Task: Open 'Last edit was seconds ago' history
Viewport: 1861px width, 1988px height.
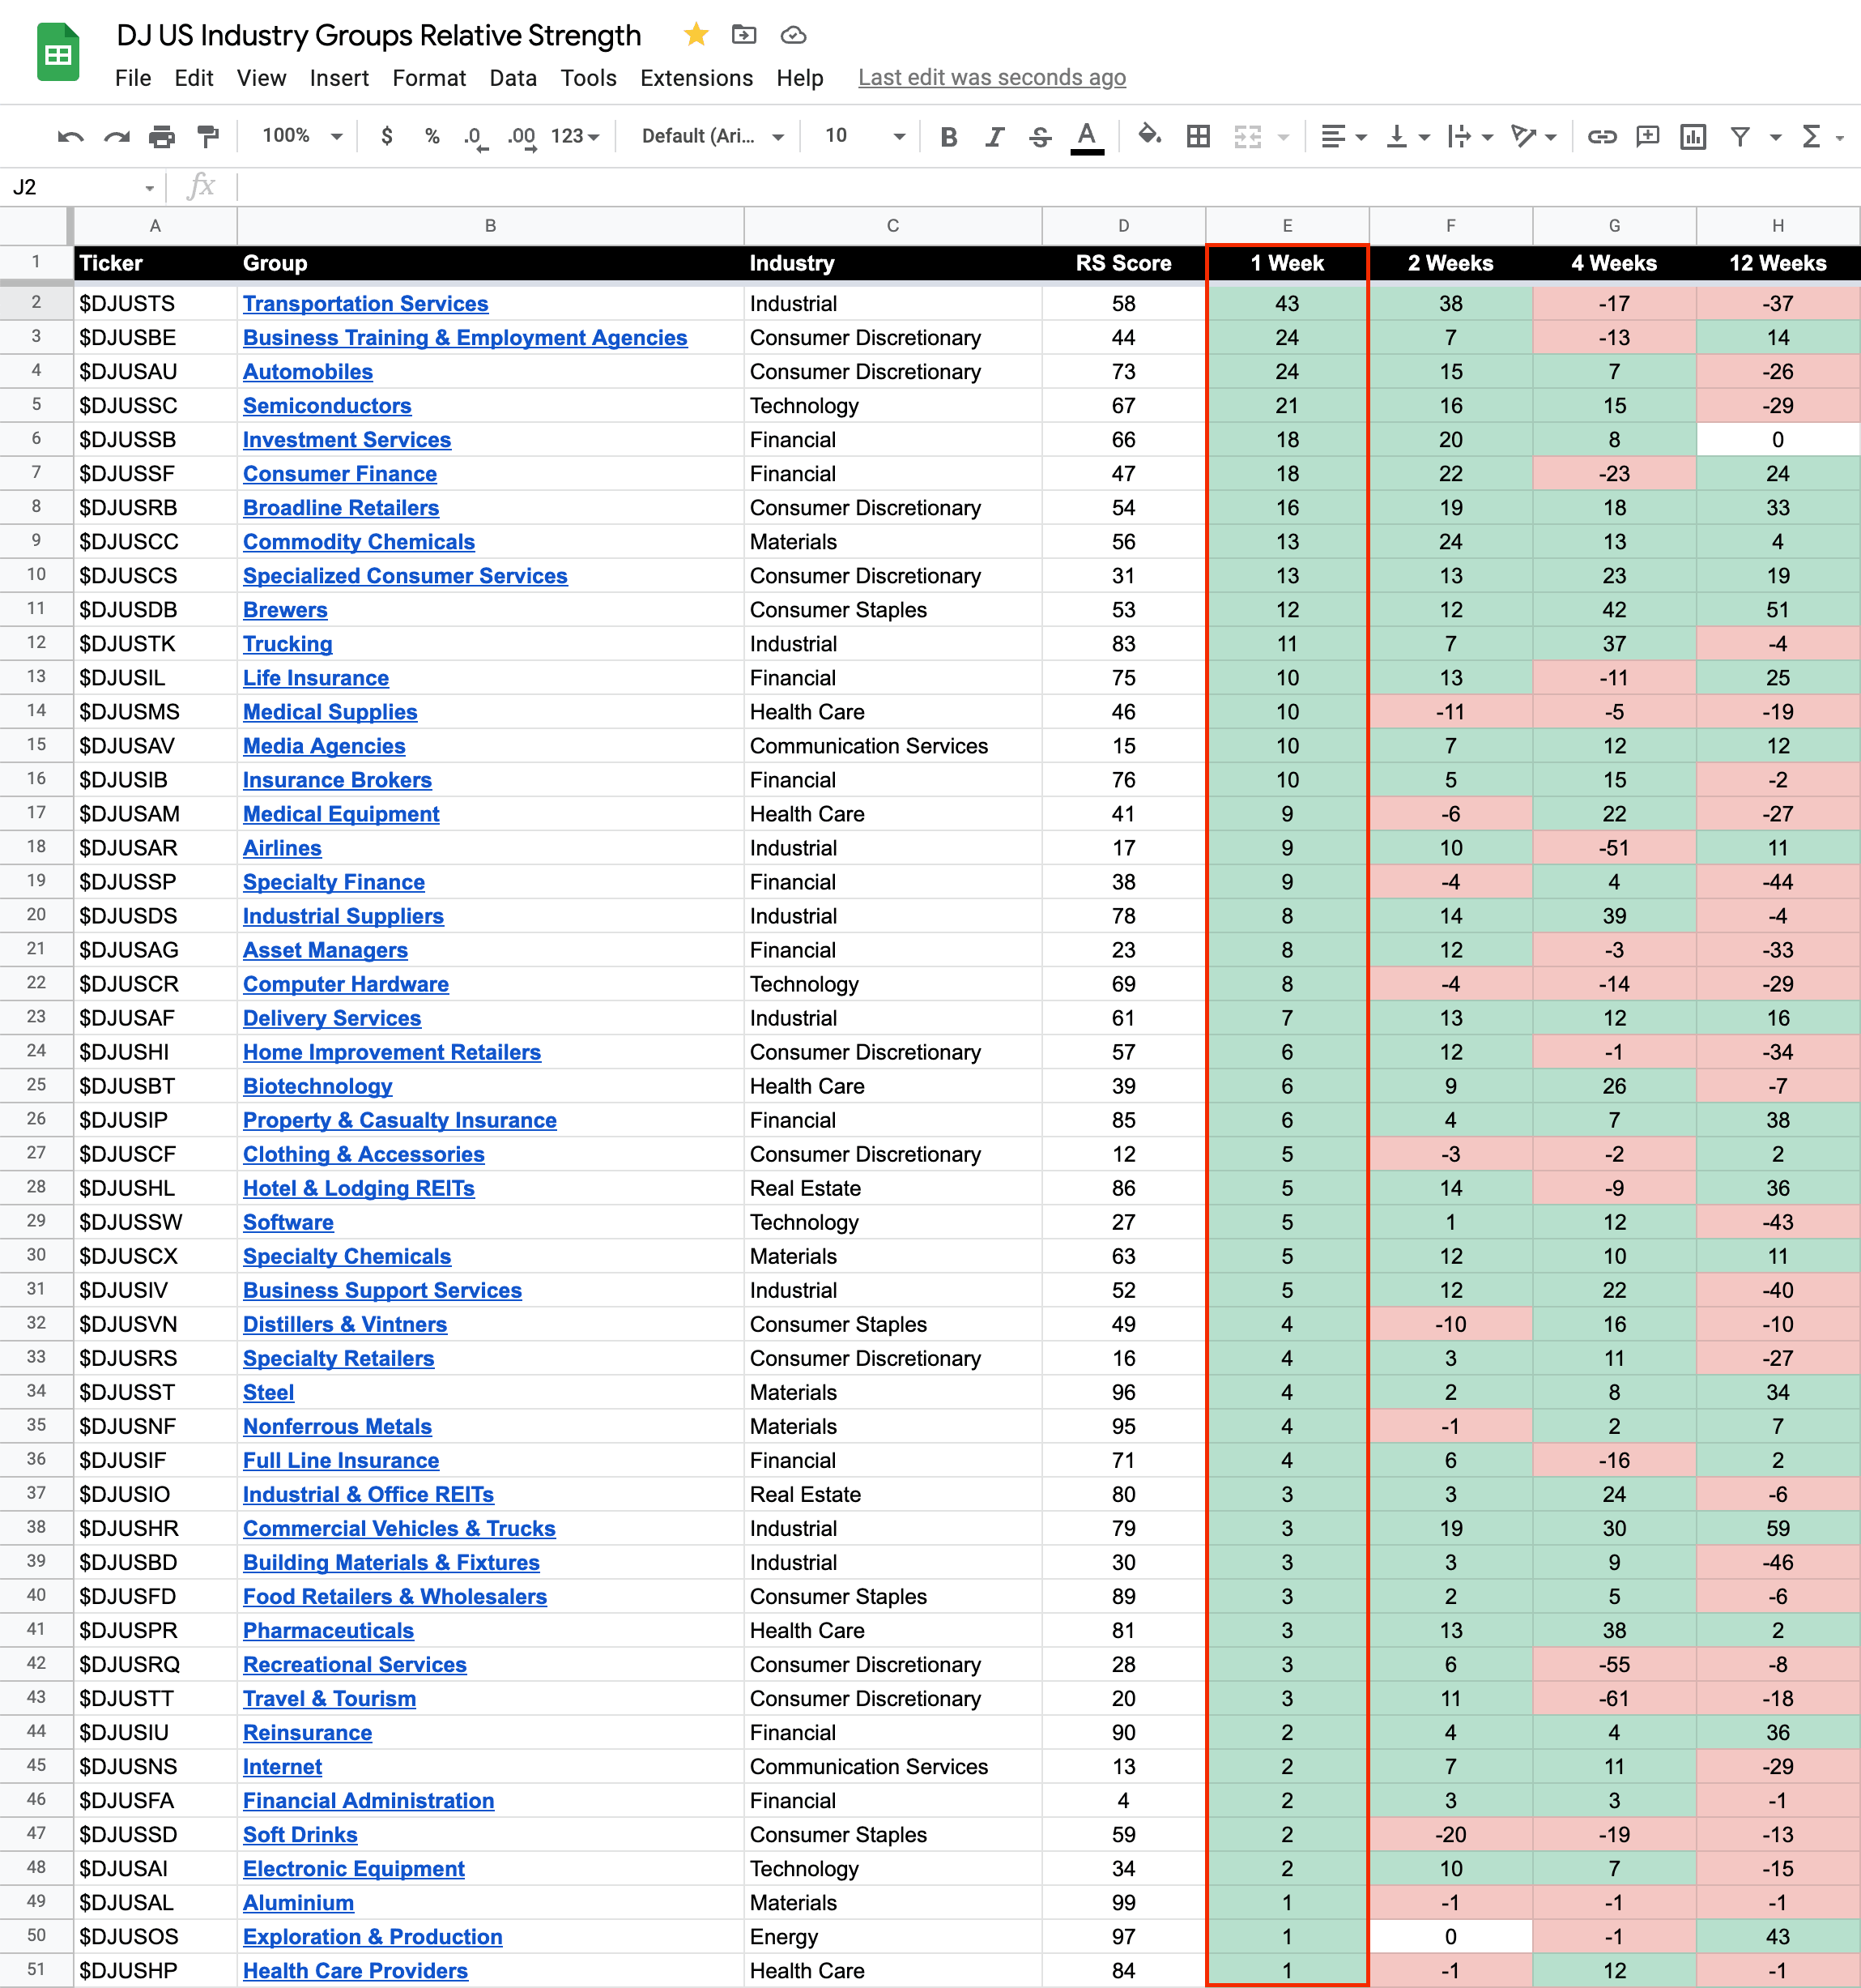Action: point(991,78)
